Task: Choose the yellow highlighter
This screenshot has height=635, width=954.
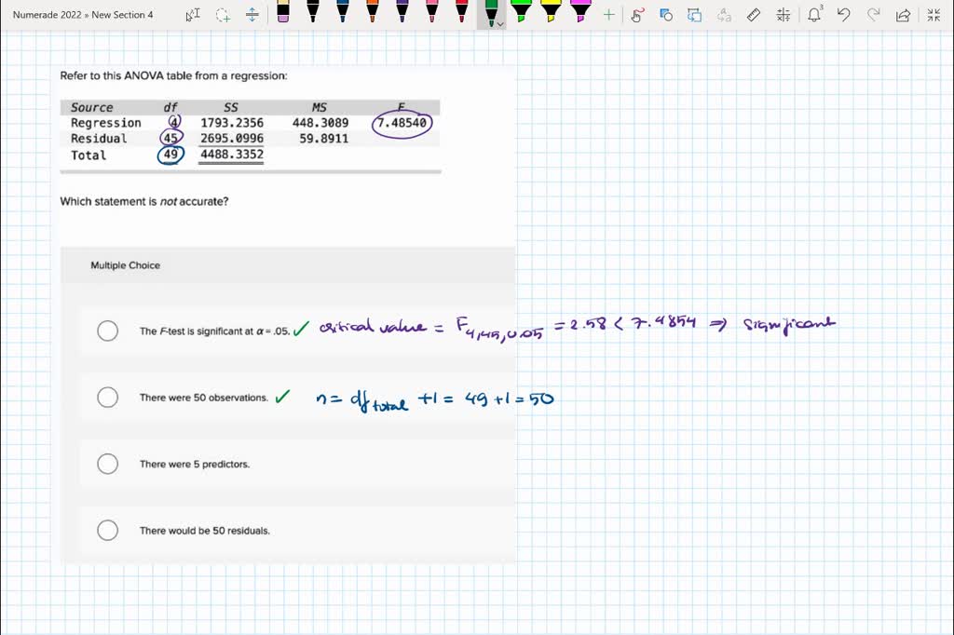Action: click(551, 13)
